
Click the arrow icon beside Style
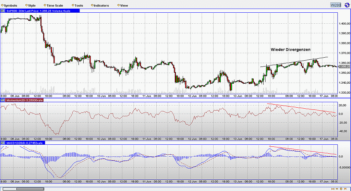click(x=26, y=5)
